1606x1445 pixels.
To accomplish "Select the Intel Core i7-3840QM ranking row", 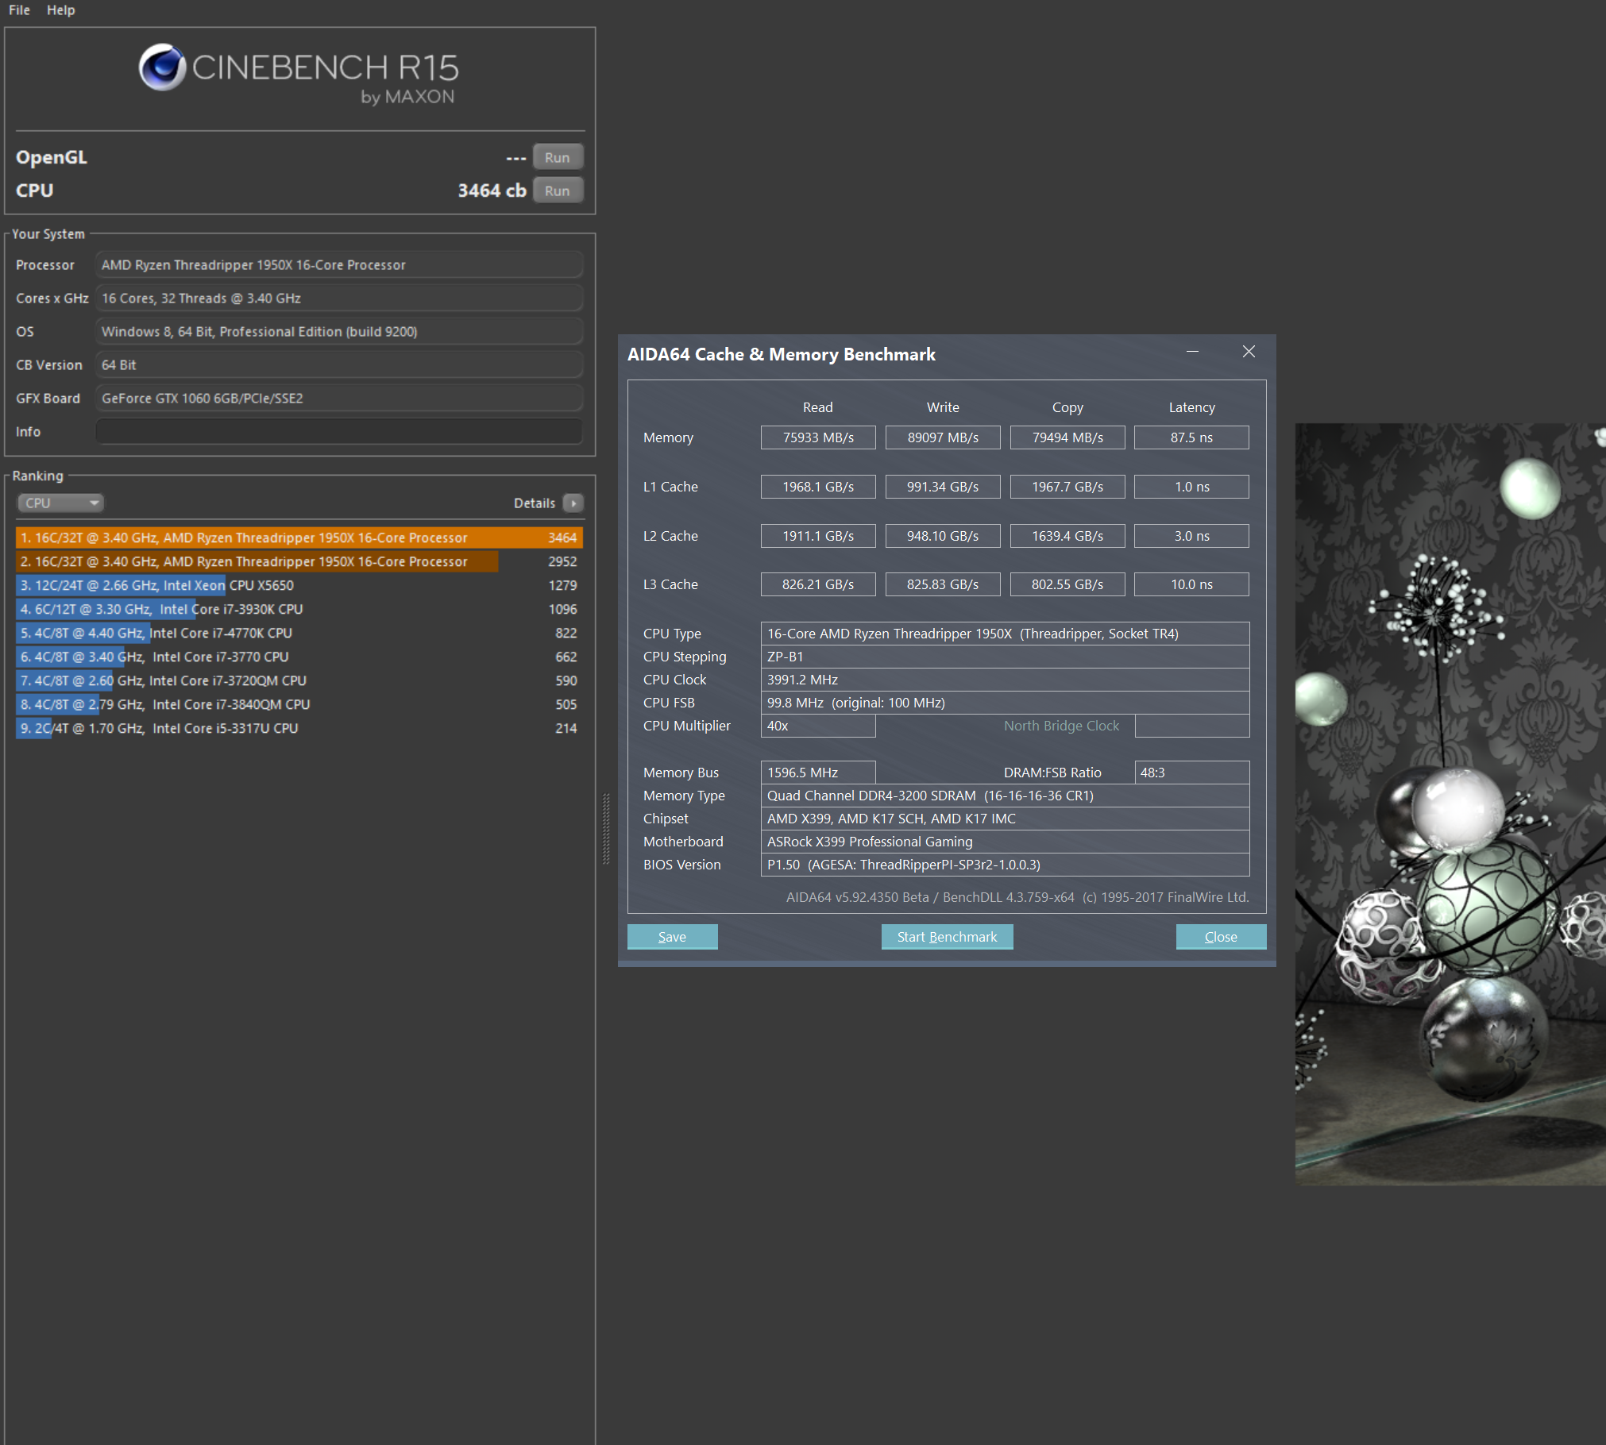I will (x=299, y=704).
